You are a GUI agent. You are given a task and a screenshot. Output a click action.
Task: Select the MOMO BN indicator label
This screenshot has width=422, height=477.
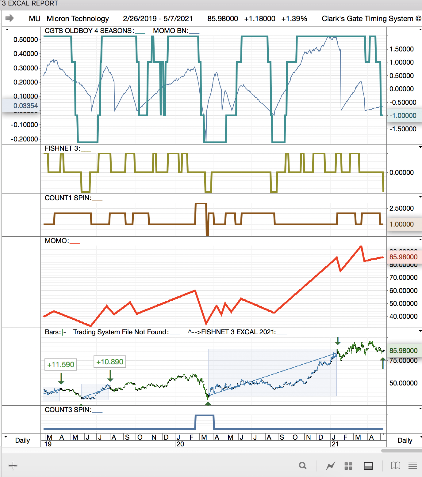pyautogui.click(x=171, y=31)
